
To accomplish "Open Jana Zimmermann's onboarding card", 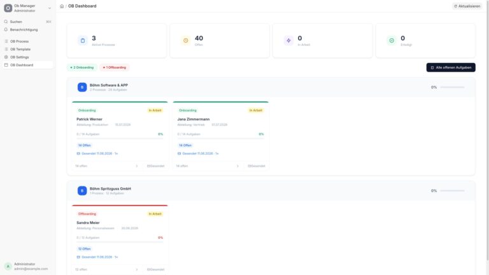I will [221, 136].
